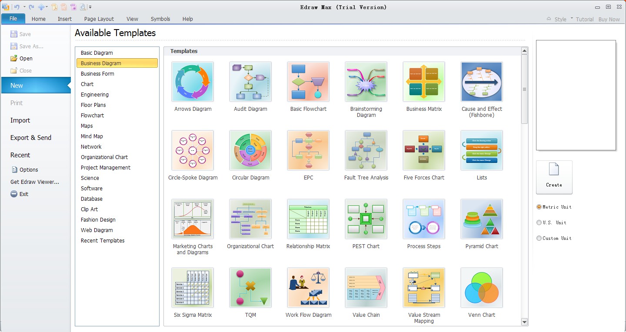Image resolution: width=626 pixels, height=332 pixels.
Task: Show the Recent documents section
Action: 20,155
